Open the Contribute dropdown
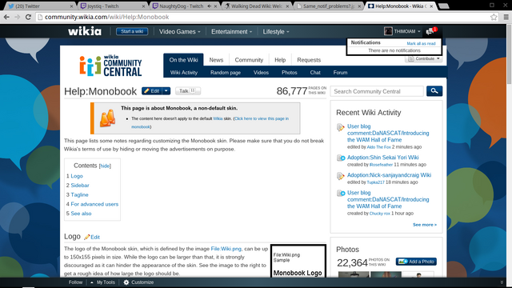The height and width of the screenshot is (288, 512). click(424, 58)
